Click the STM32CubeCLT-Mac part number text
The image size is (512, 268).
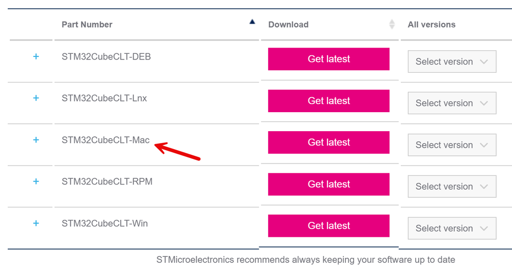click(x=106, y=140)
